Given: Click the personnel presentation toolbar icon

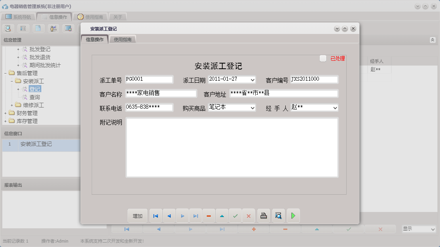Looking at the screenshot, I should [x=53, y=28].
